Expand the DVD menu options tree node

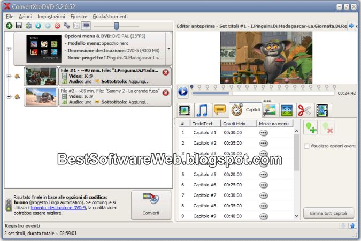click(9, 49)
